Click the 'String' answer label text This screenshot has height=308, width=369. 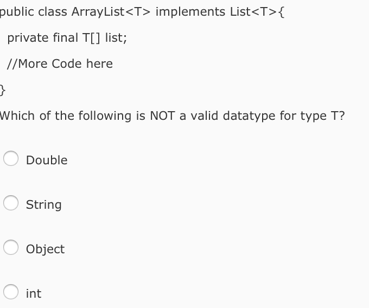44,205
